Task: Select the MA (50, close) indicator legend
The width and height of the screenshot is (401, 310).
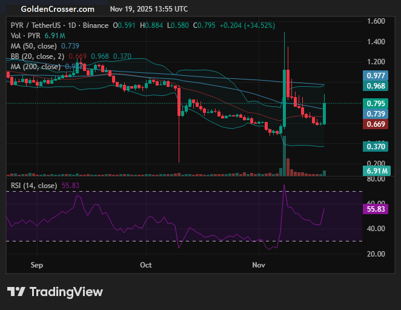Action: [x=34, y=46]
